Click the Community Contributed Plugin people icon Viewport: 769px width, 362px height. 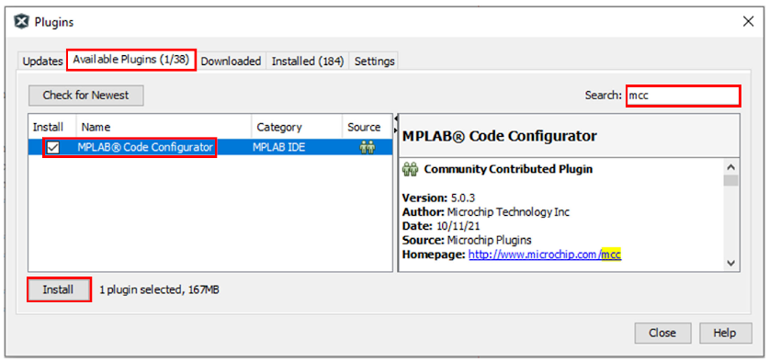coord(410,169)
